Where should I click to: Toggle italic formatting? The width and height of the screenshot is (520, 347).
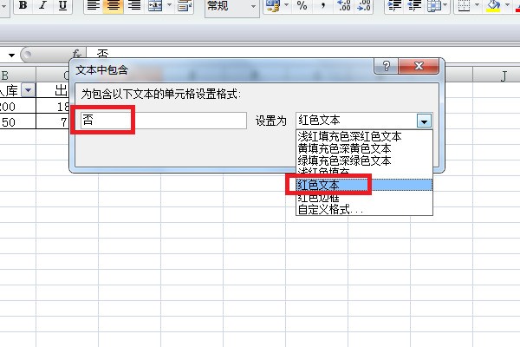coord(42,5)
